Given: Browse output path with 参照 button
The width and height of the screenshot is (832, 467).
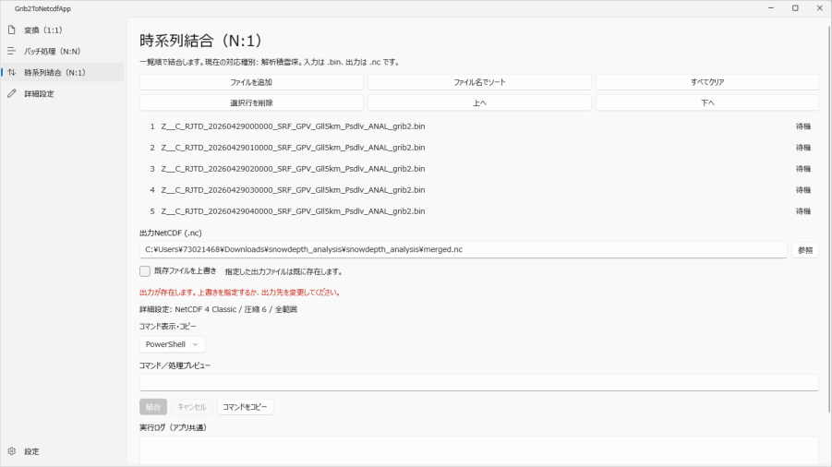Looking at the screenshot, I should click(x=805, y=250).
